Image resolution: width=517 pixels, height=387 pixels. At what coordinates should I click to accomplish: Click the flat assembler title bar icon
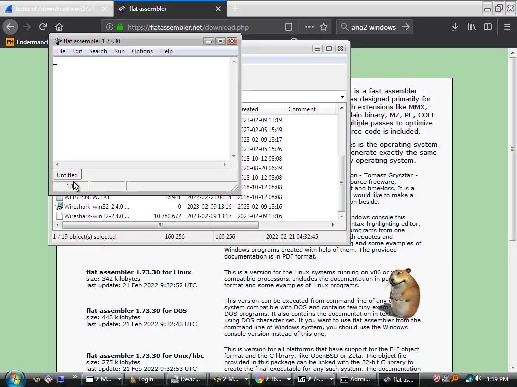(58, 41)
